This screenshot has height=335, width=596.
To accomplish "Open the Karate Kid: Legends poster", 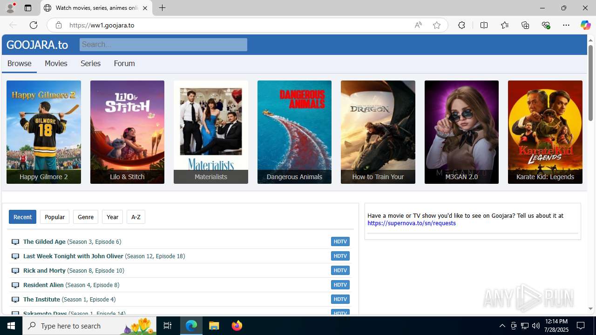I will 545,132.
